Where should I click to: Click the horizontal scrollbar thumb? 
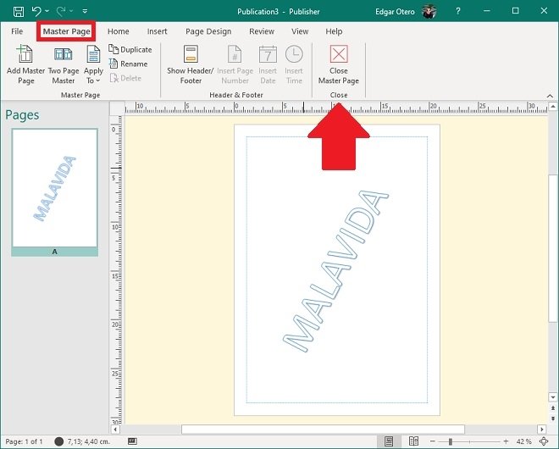coord(323,429)
